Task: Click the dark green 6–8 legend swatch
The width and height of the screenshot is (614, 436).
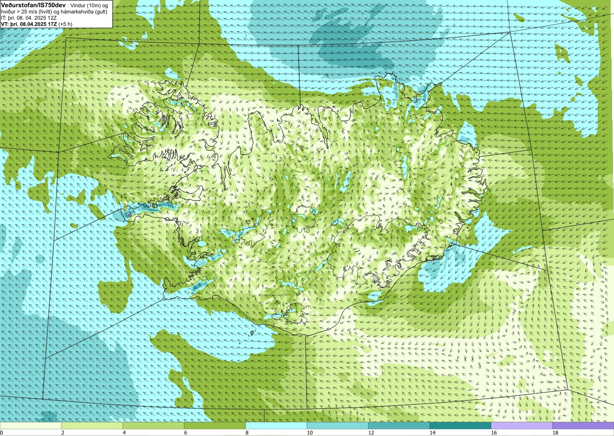Action: 215,425
